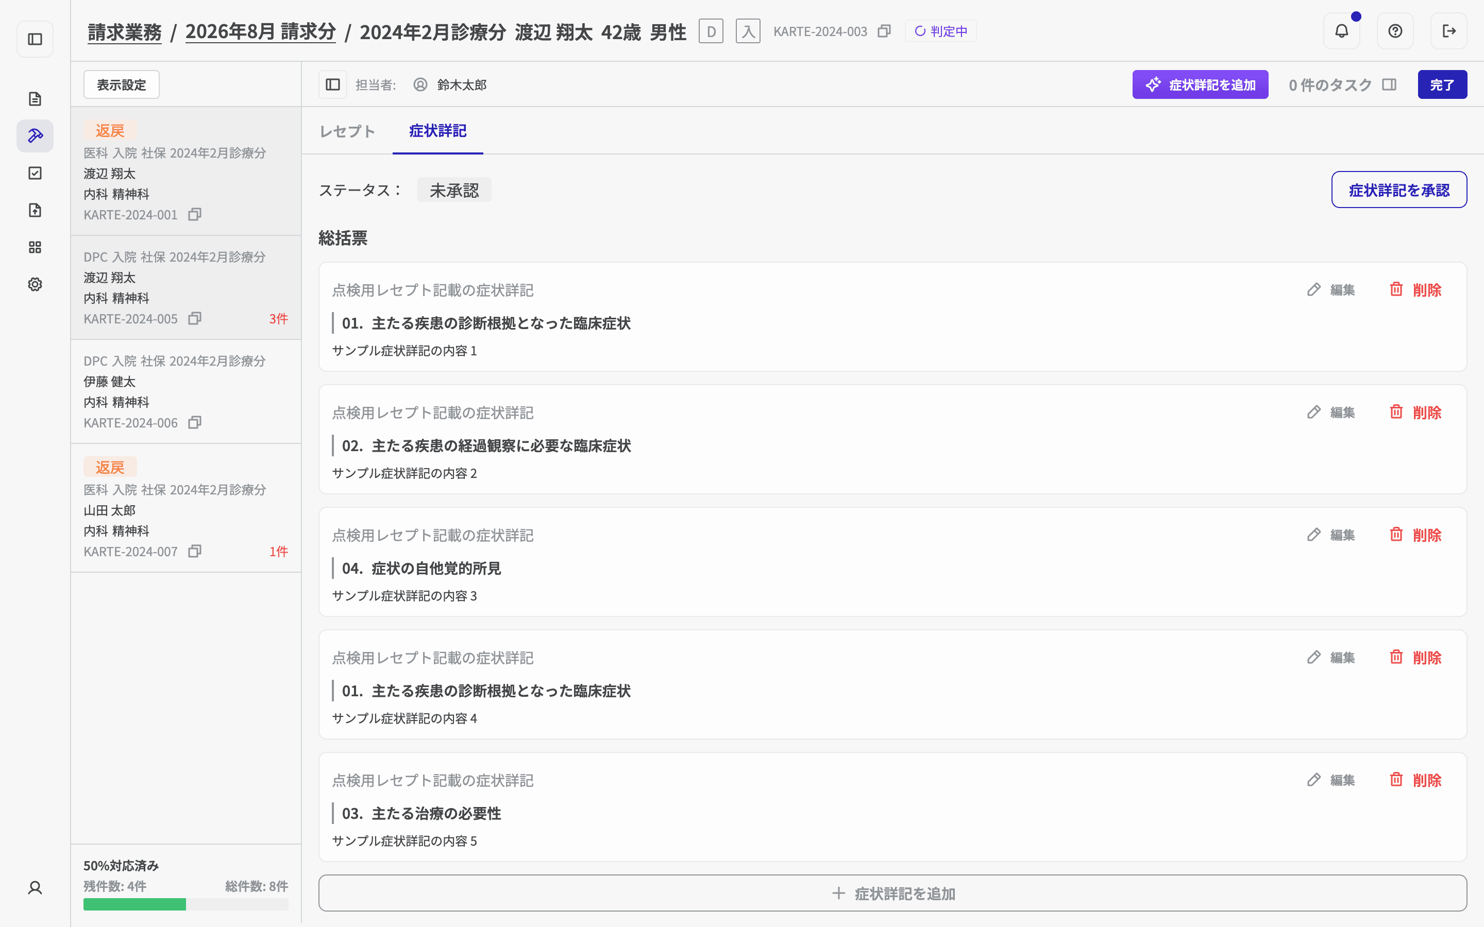Click the D badge in header
The width and height of the screenshot is (1484, 927).
[x=711, y=31]
